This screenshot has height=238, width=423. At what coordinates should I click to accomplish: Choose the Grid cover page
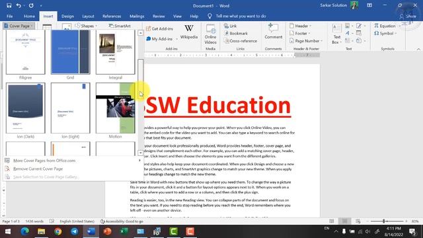tap(71, 52)
